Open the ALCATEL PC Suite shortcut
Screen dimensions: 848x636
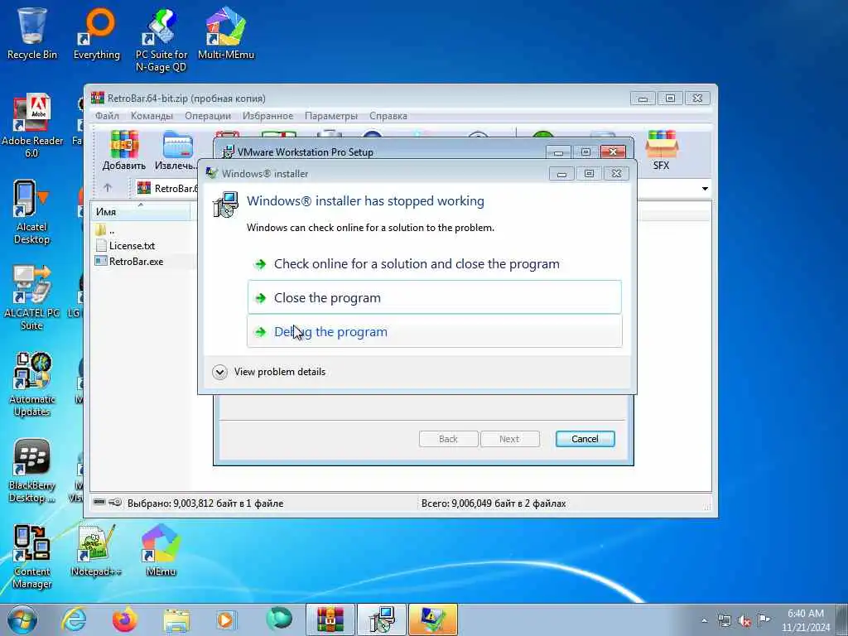31,298
